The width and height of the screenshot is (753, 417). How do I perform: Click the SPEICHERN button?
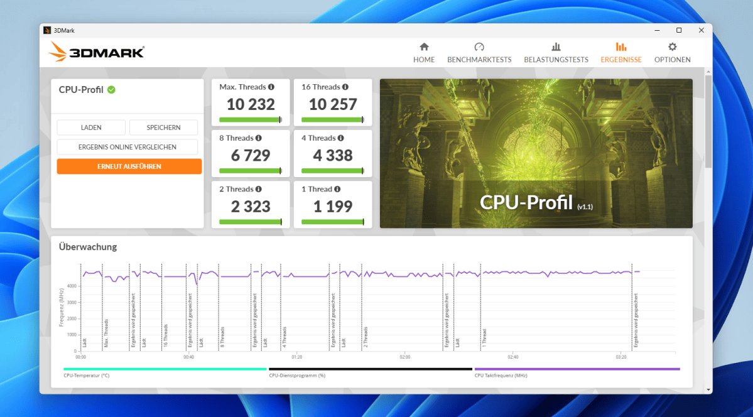coord(163,127)
